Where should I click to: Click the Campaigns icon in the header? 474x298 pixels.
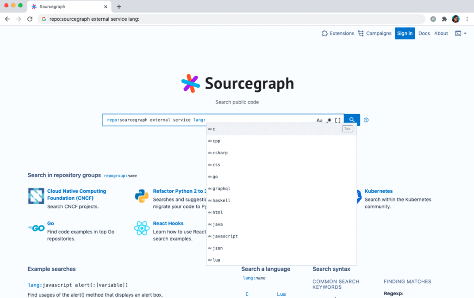[x=361, y=33]
